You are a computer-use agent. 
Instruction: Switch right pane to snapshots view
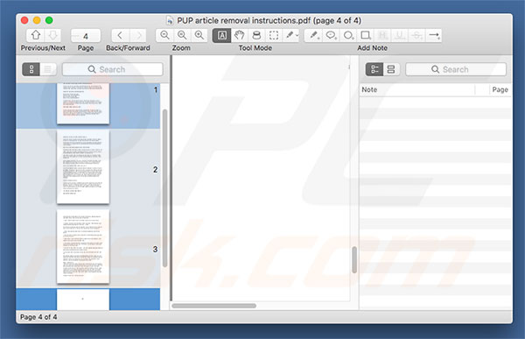[391, 69]
